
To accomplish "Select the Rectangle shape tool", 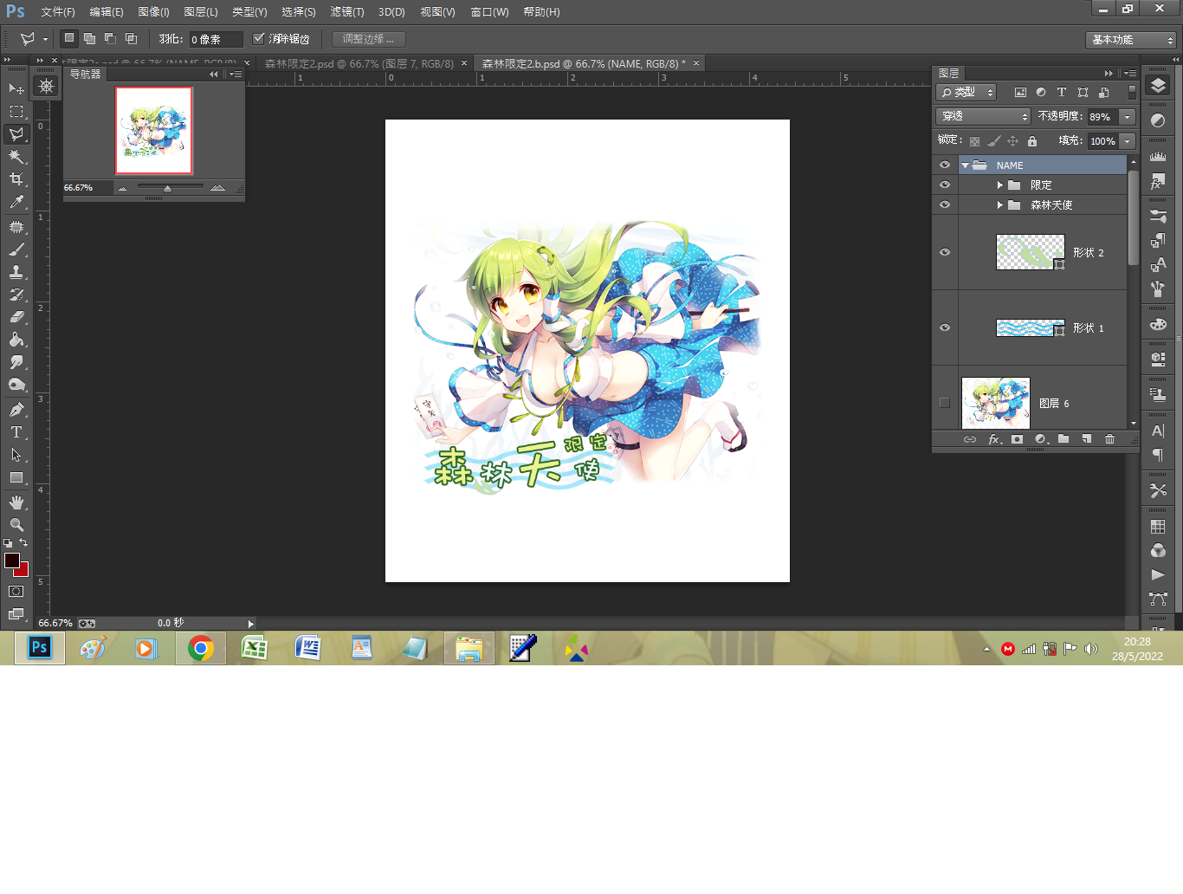I will 16,477.
